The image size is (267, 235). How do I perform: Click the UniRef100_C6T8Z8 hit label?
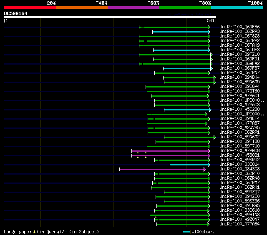pyautogui.click(x=239, y=36)
